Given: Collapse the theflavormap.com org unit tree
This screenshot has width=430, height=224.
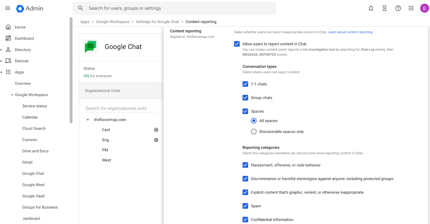Looking at the screenshot, I should pyautogui.click(x=88, y=120).
